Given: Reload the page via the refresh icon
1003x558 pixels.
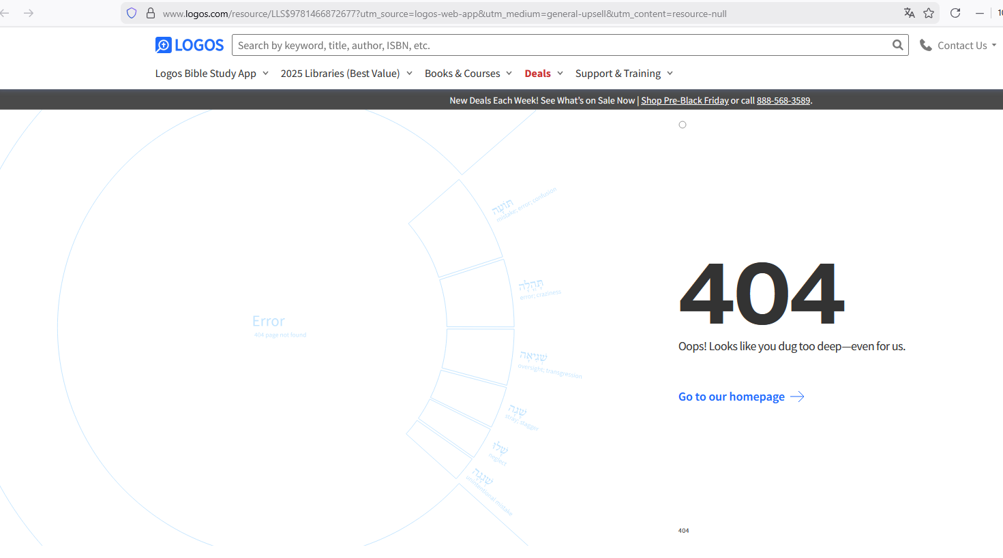Looking at the screenshot, I should coord(955,12).
